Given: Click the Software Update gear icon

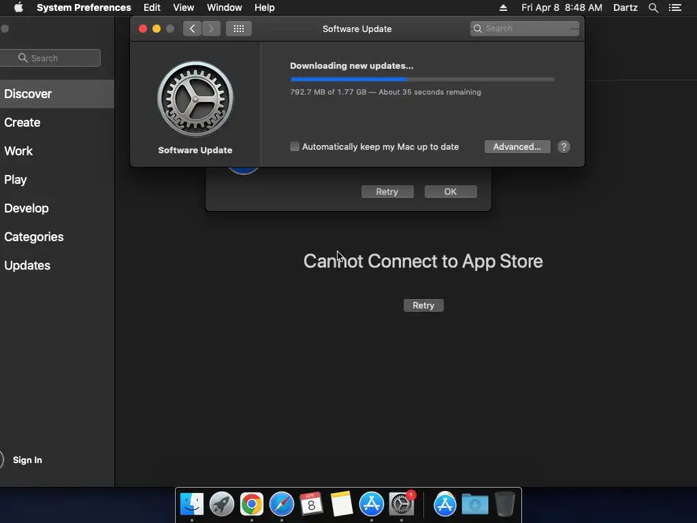Looking at the screenshot, I should click(195, 99).
